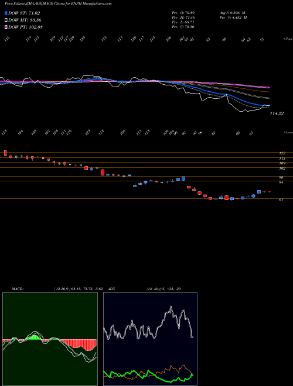The height and width of the screenshot is (386, 293).
Task: Click the large blue candle near level 84
Action: coord(183,178)
